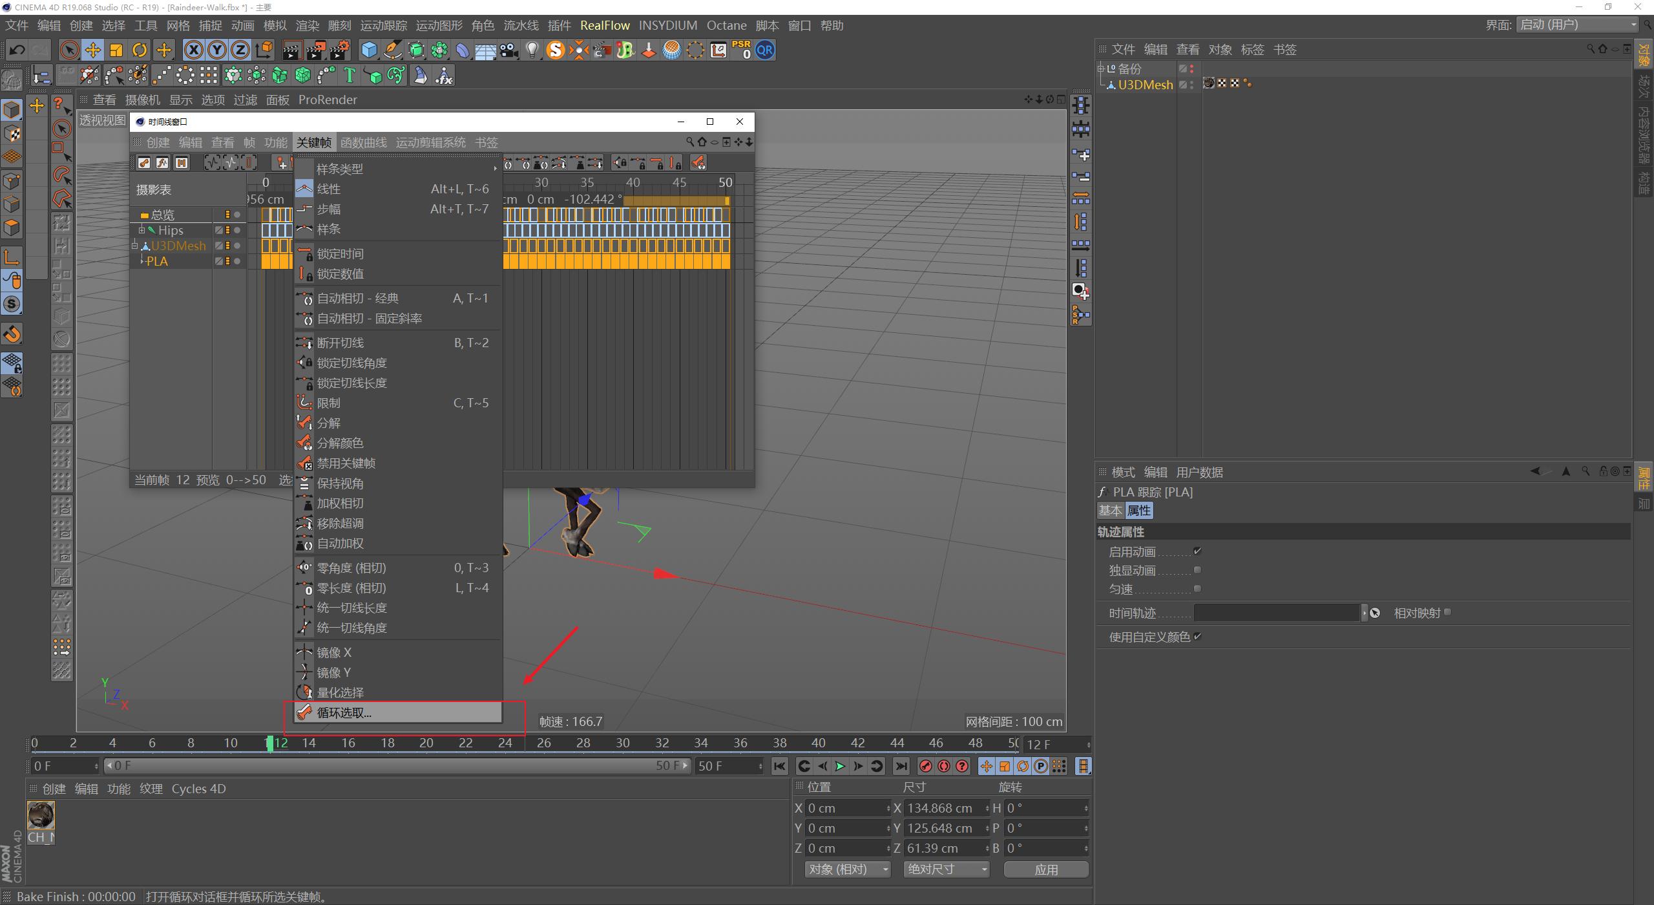Open the 函数曲线 timeline menu
The width and height of the screenshot is (1654, 905).
[363, 142]
